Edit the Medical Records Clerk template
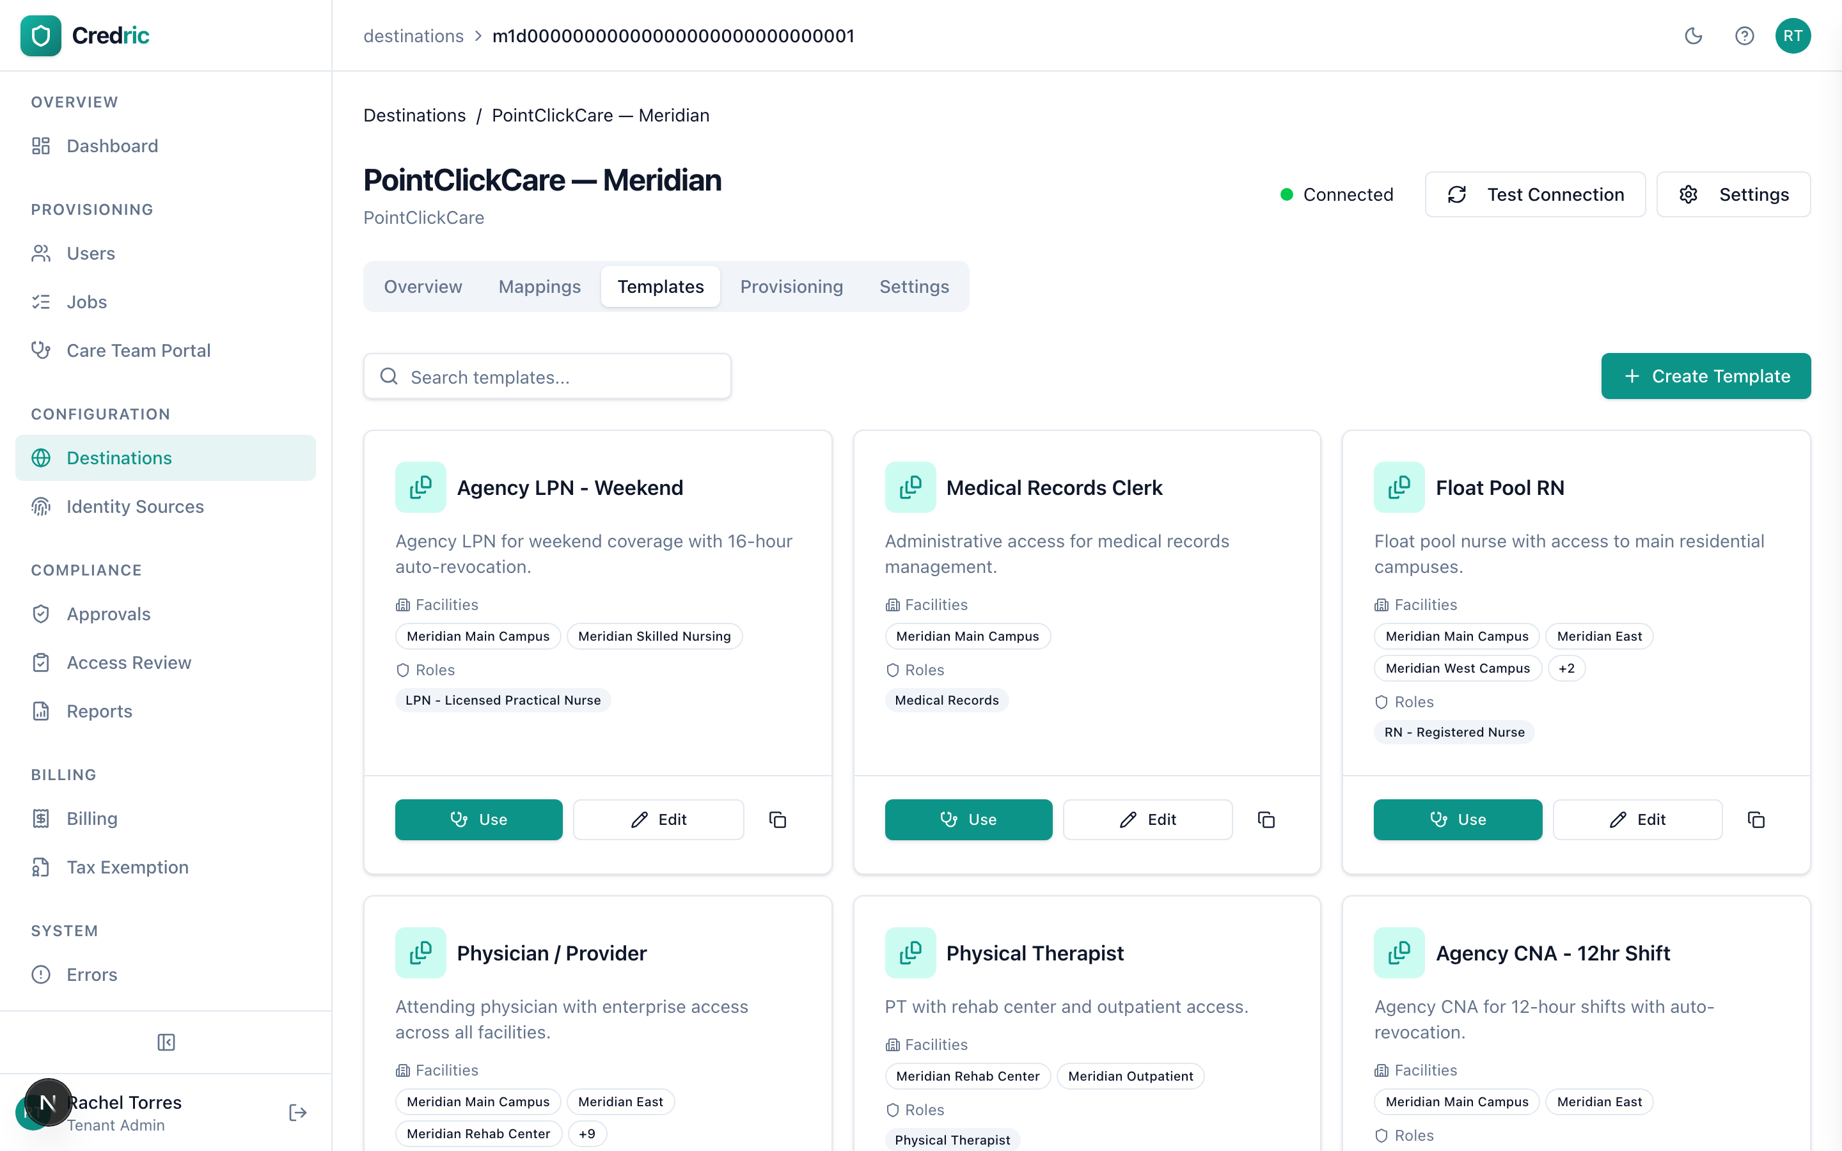Image resolution: width=1842 pixels, height=1151 pixels. 1148,820
